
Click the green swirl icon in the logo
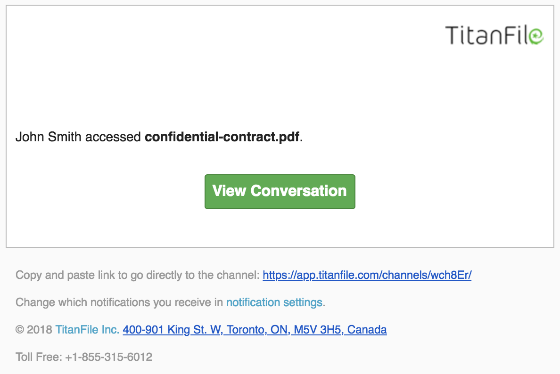click(536, 36)
